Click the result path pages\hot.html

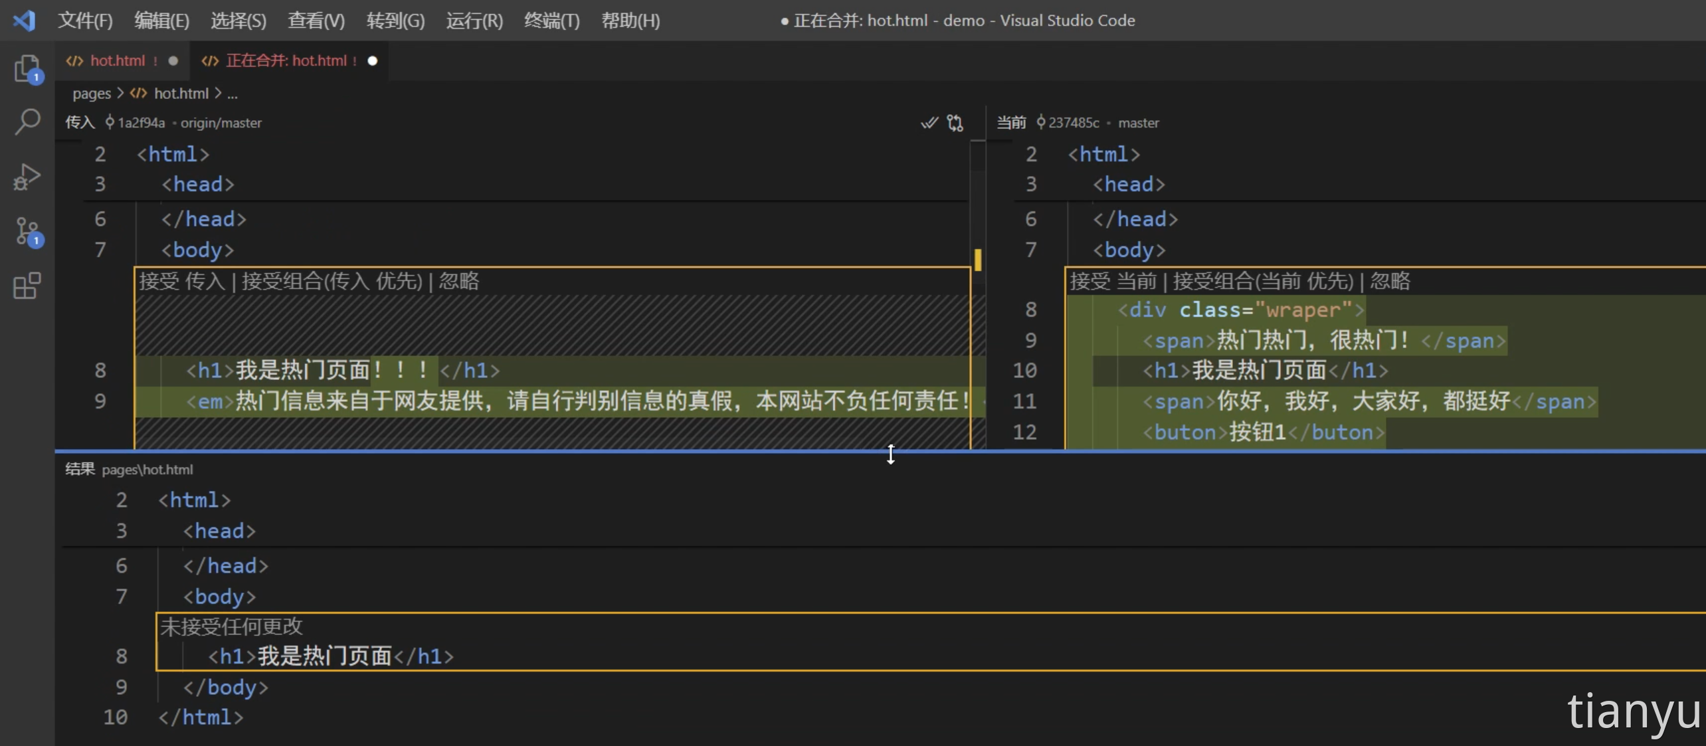pos(147,470)
